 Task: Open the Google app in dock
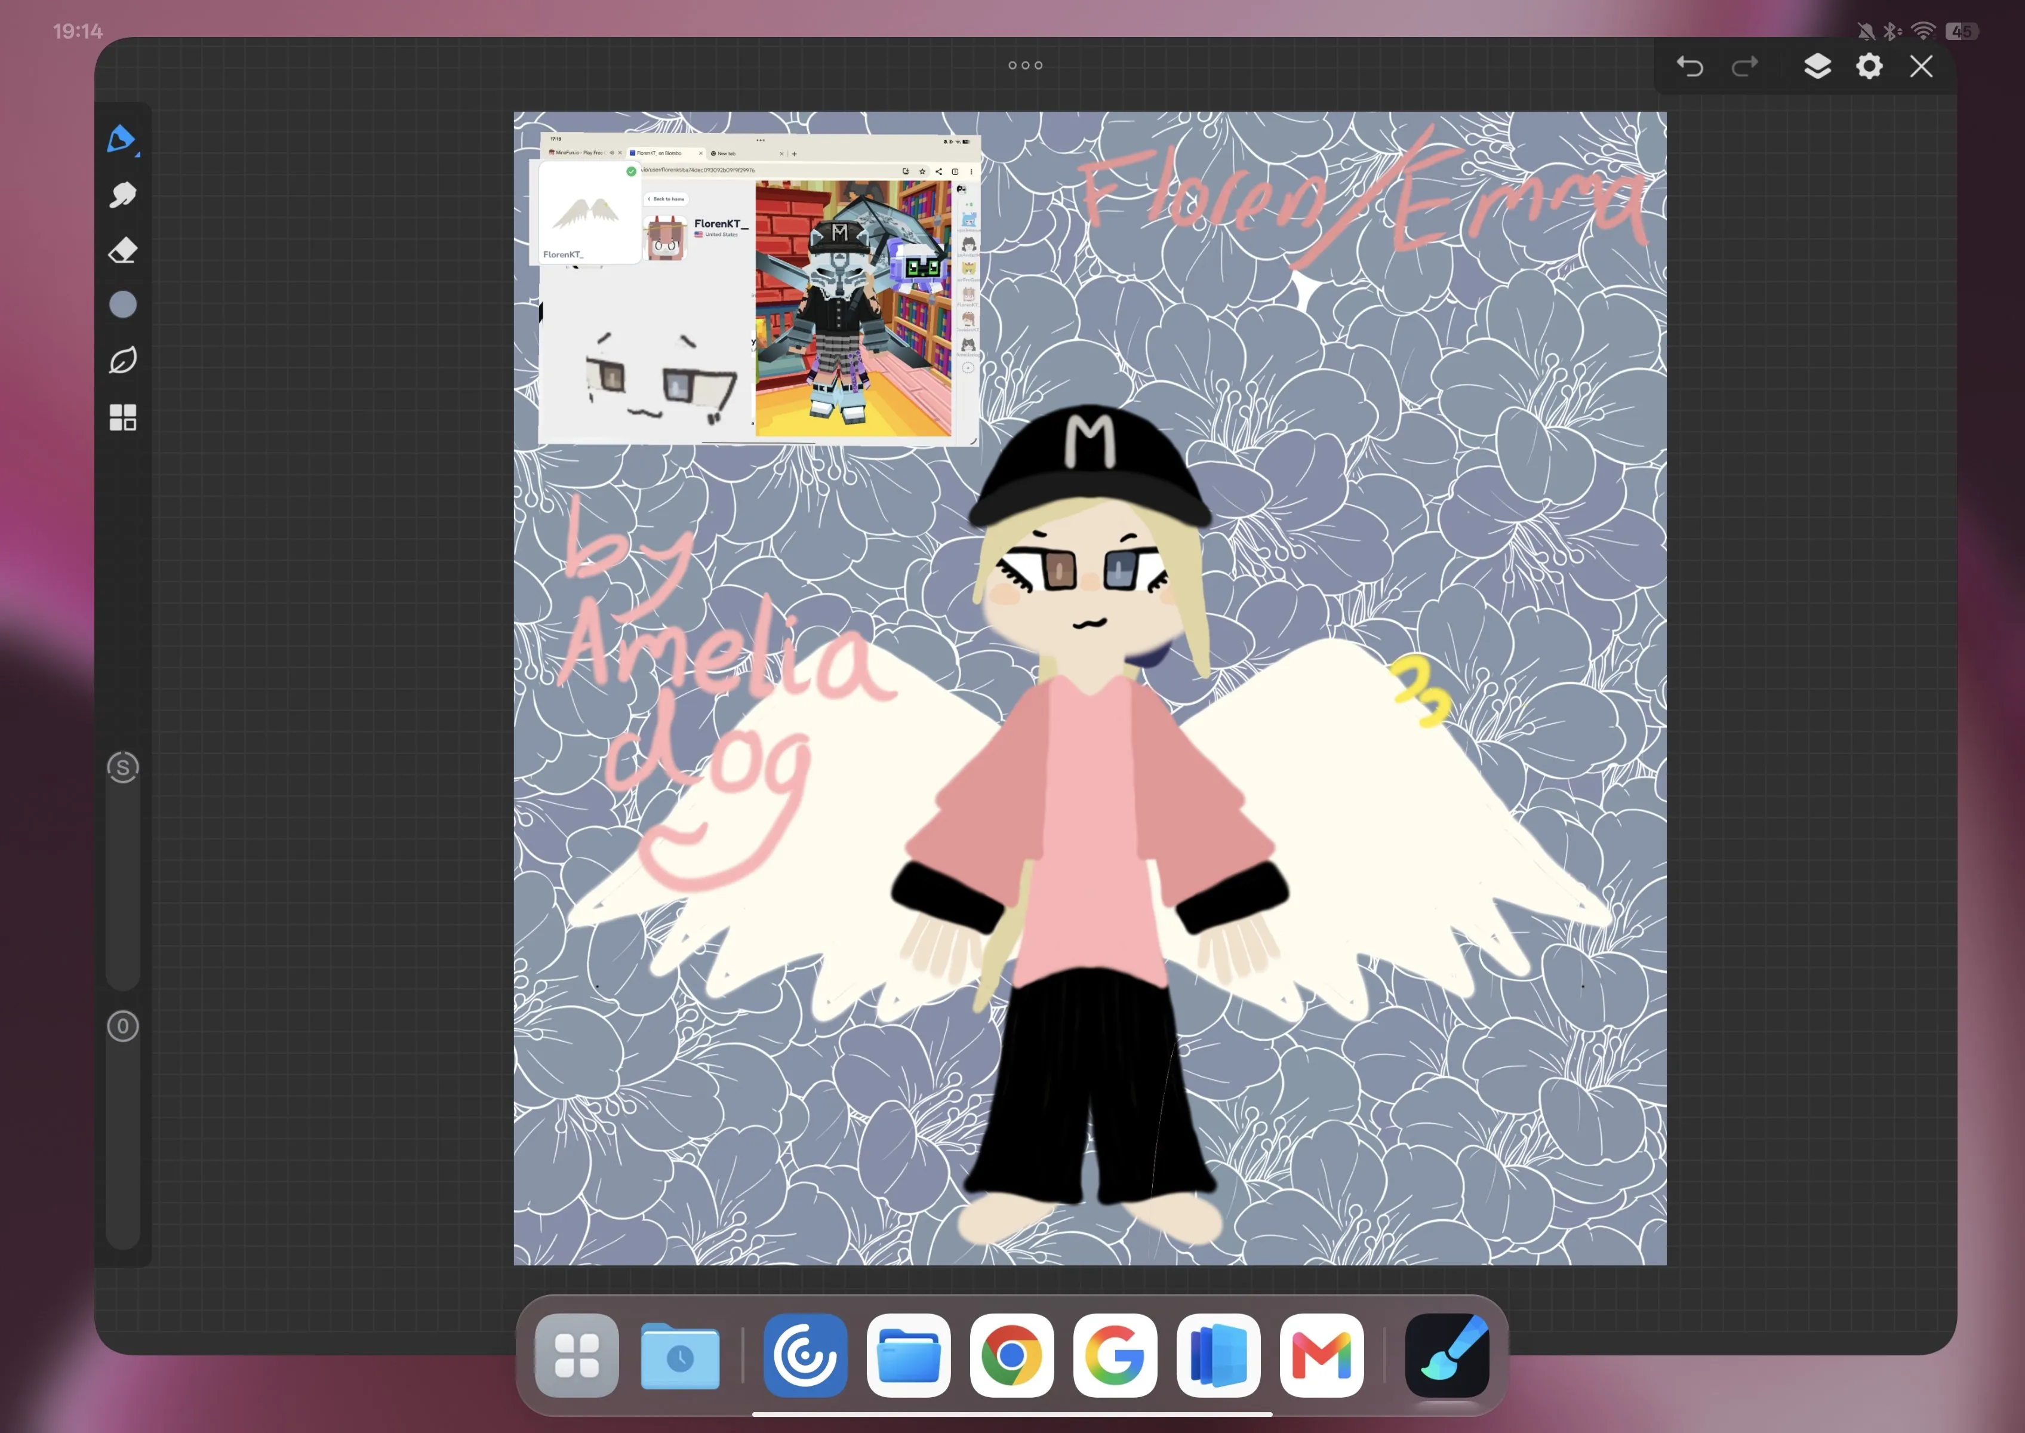click(1115, 1354)
